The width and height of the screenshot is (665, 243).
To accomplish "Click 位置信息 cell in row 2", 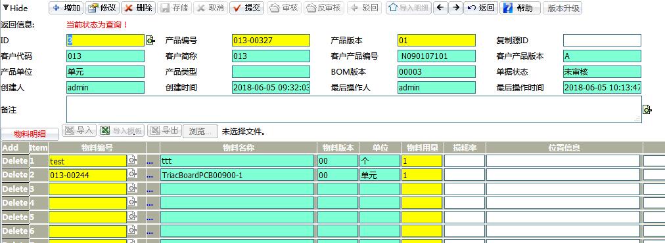I will pyautogui.click(x=563, y=175).
